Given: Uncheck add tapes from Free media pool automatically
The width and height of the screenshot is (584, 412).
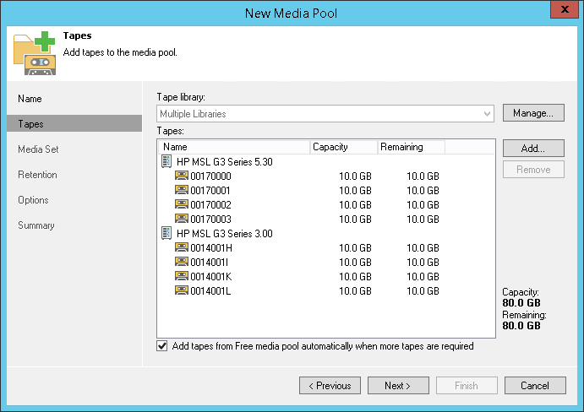Looking at the screenshot, I should [162, 346].
